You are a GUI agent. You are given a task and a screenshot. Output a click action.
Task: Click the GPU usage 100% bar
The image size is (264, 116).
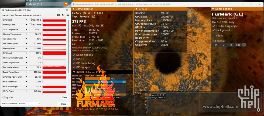pyautogui.click(x=105, y=82)
